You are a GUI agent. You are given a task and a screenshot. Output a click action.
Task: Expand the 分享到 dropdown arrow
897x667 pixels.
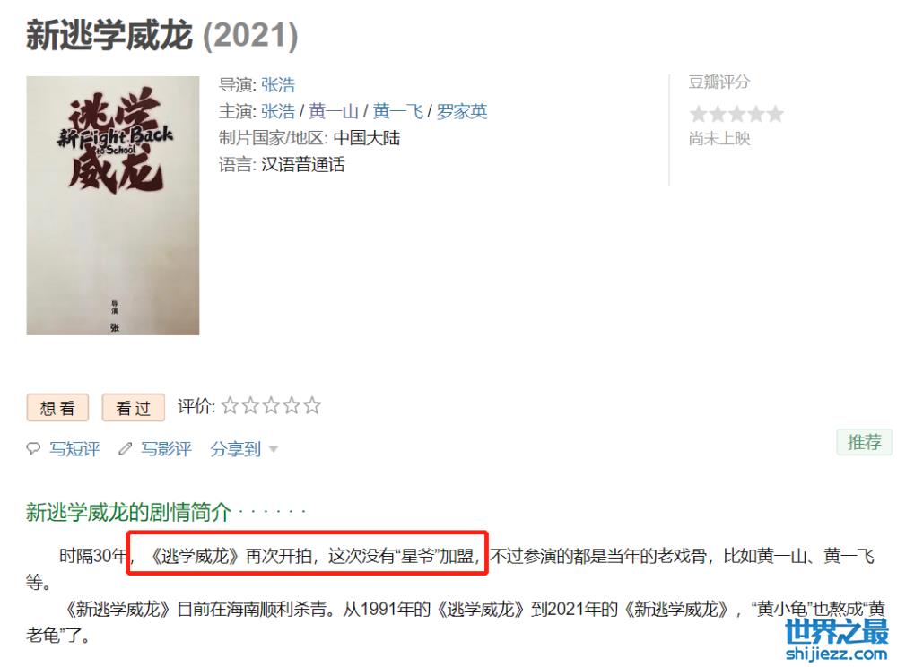(274, 449)
